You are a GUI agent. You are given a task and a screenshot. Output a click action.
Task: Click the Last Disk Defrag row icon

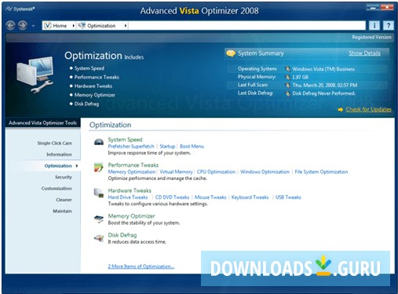(287, 94)
